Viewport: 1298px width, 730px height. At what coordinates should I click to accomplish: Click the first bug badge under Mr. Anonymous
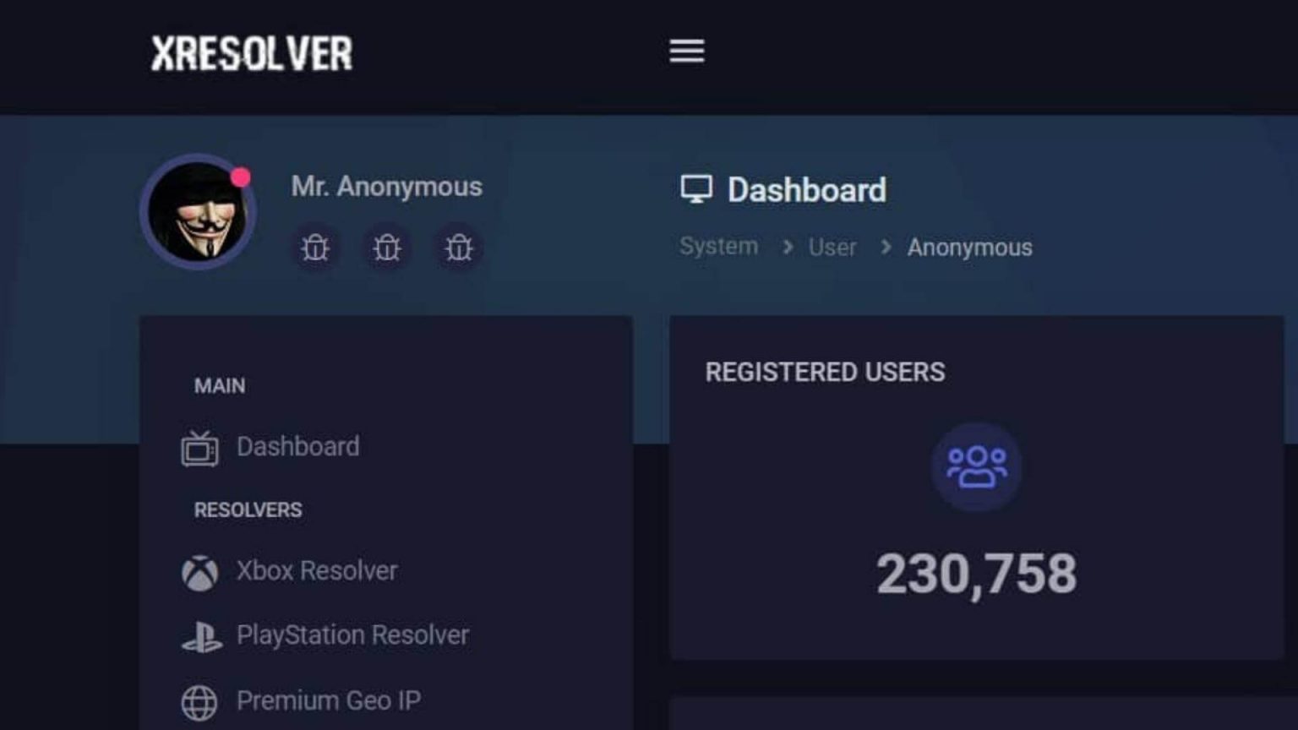pyautogui.click(x=314, y=248)
